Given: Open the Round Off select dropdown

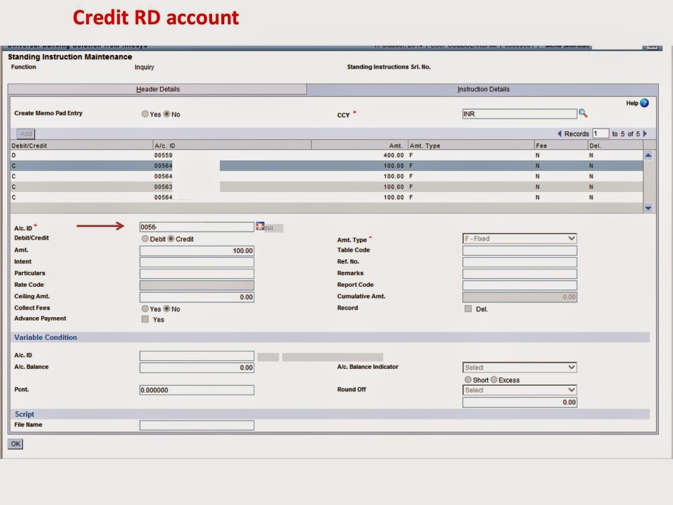Looking at the screenshot, I should pos(571,389).
